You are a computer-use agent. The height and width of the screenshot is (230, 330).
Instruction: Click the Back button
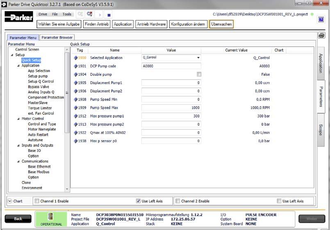18,219
